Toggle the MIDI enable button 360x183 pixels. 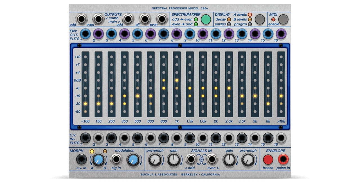(283, 19)
